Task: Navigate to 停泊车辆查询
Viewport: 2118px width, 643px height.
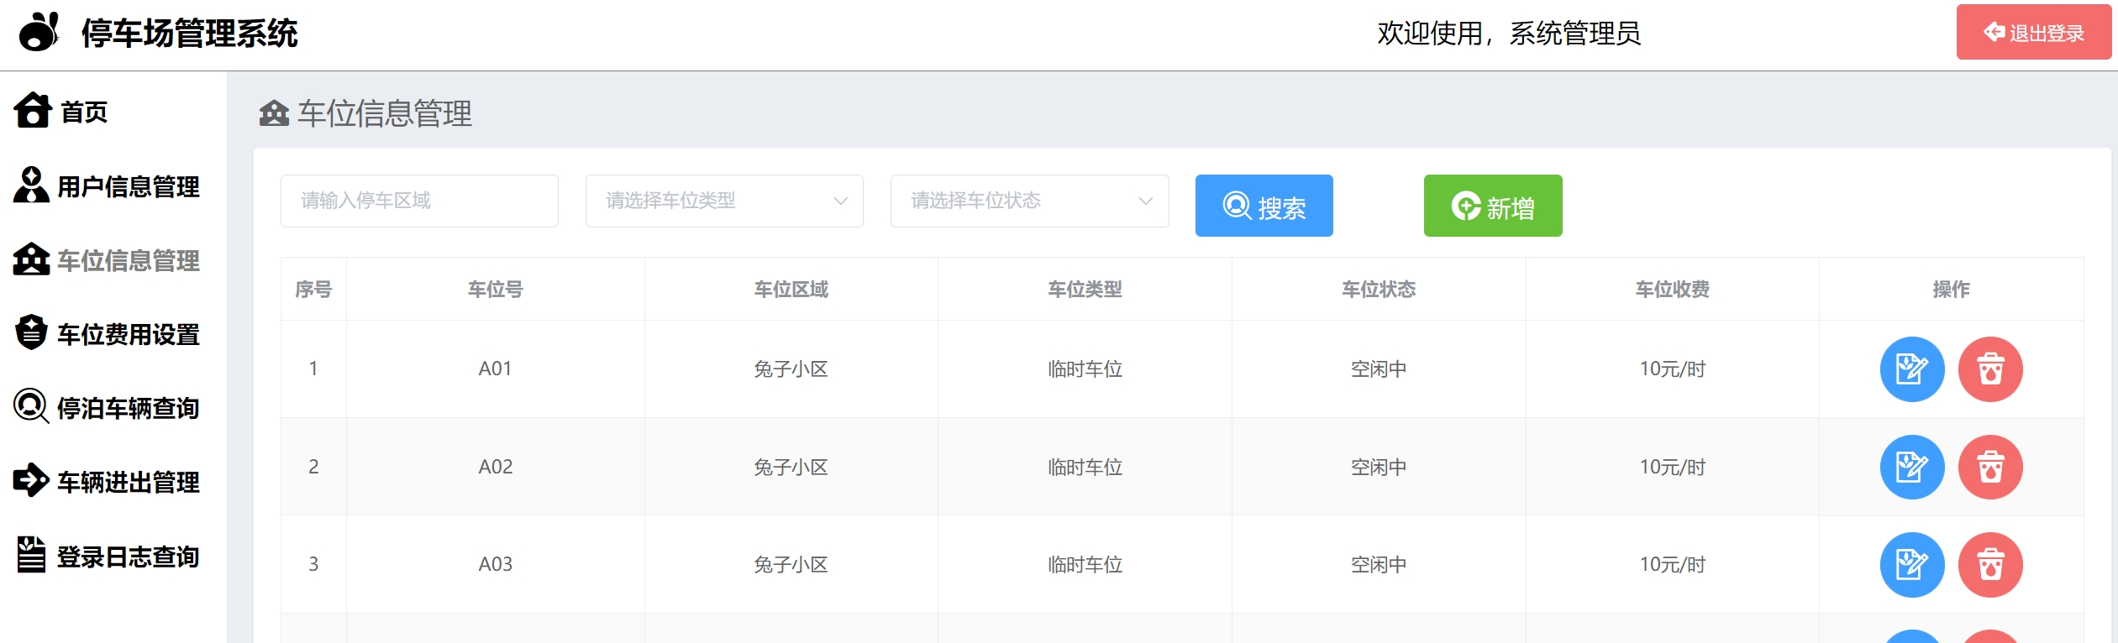Action: click(129, 408)
